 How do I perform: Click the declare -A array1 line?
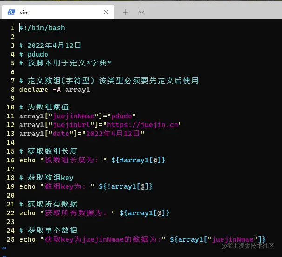coord(54,90)
